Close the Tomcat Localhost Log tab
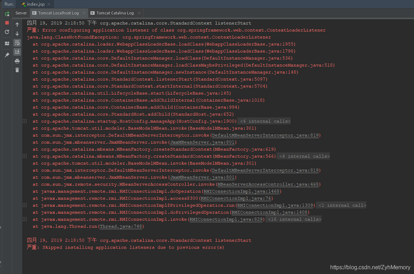 tap(84, 13)
